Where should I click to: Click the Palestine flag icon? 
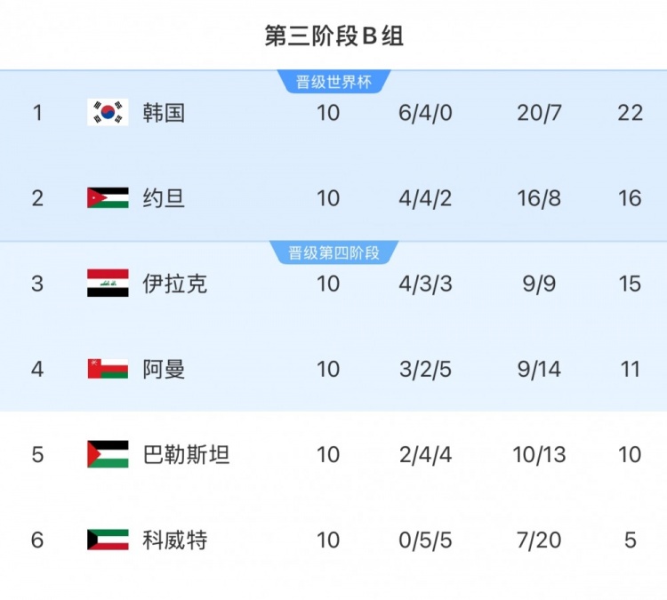pyautogui.click(x=108, y=454)
